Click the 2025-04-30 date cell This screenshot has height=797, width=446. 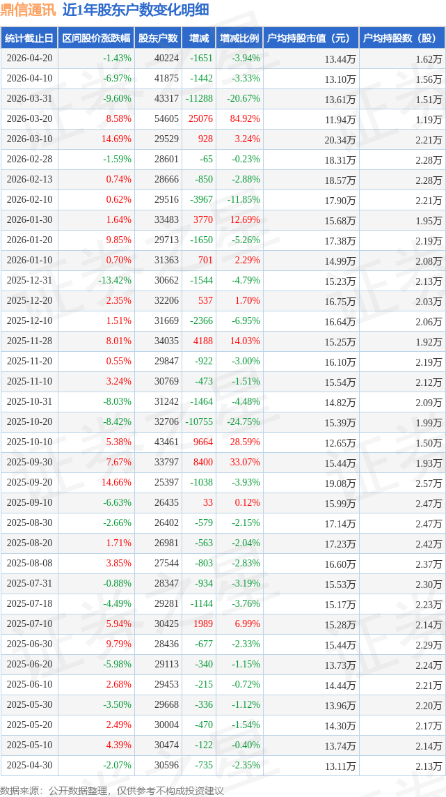(29, 764)
